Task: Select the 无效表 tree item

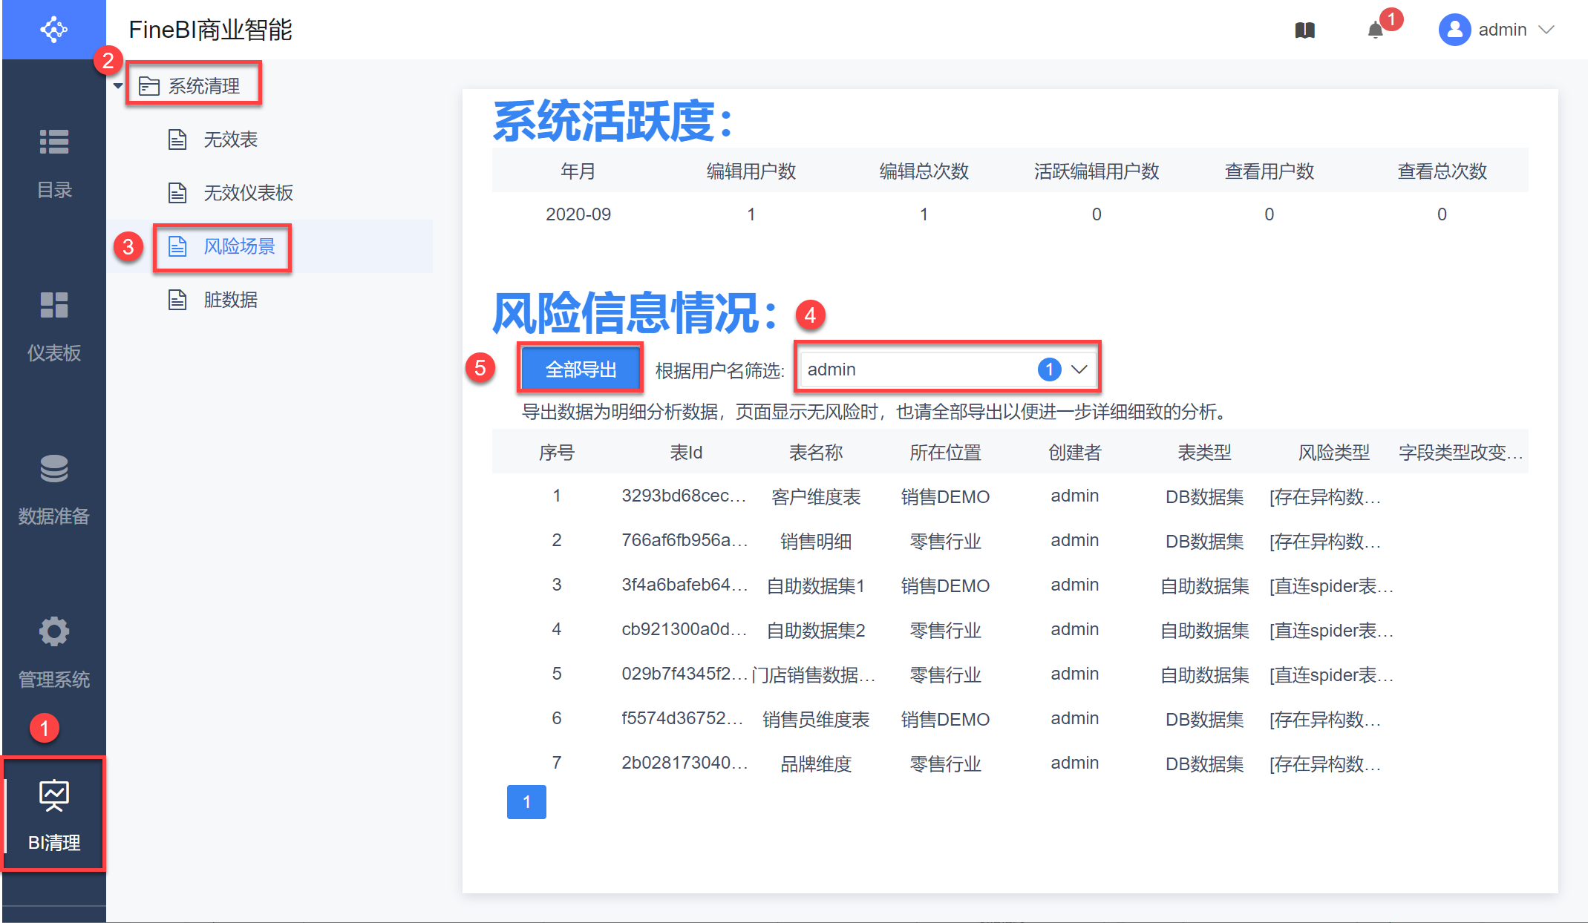Action: tap(230, 139)
